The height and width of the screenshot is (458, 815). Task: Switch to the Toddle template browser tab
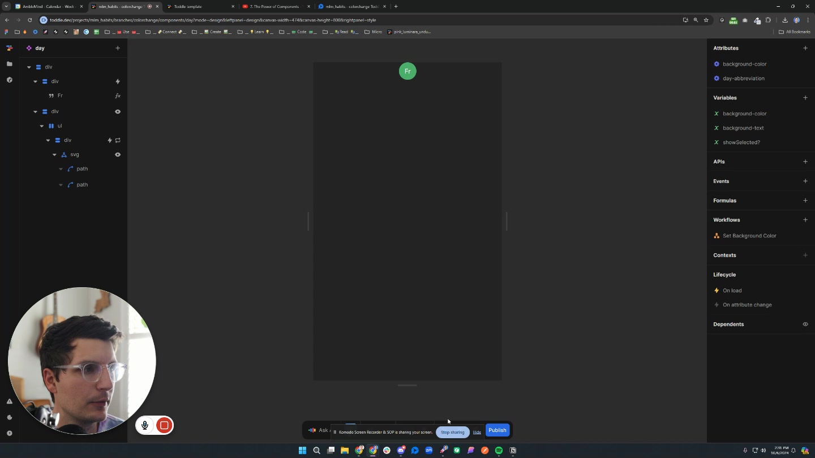coord(199,6)
